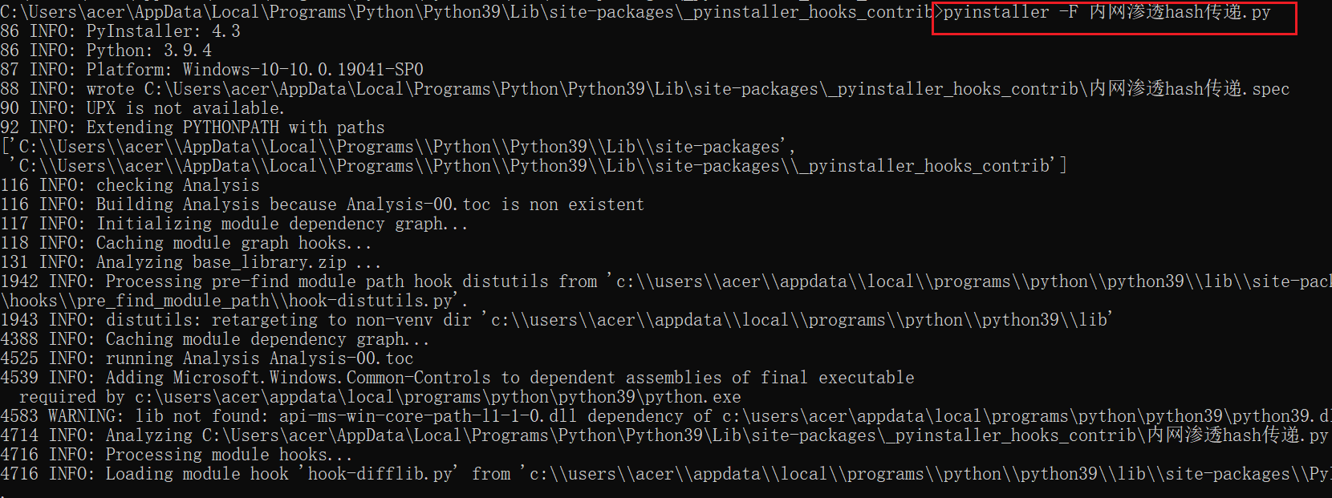Click "Initializing module dependency graph" line
This screenshot has height=498, width=1332.
(282, 224)
